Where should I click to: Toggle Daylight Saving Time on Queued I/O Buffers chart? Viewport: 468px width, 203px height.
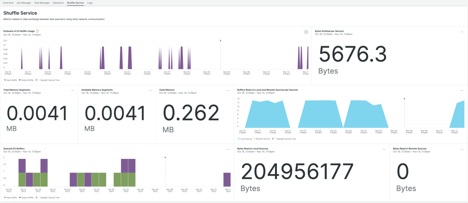(37, 198)
